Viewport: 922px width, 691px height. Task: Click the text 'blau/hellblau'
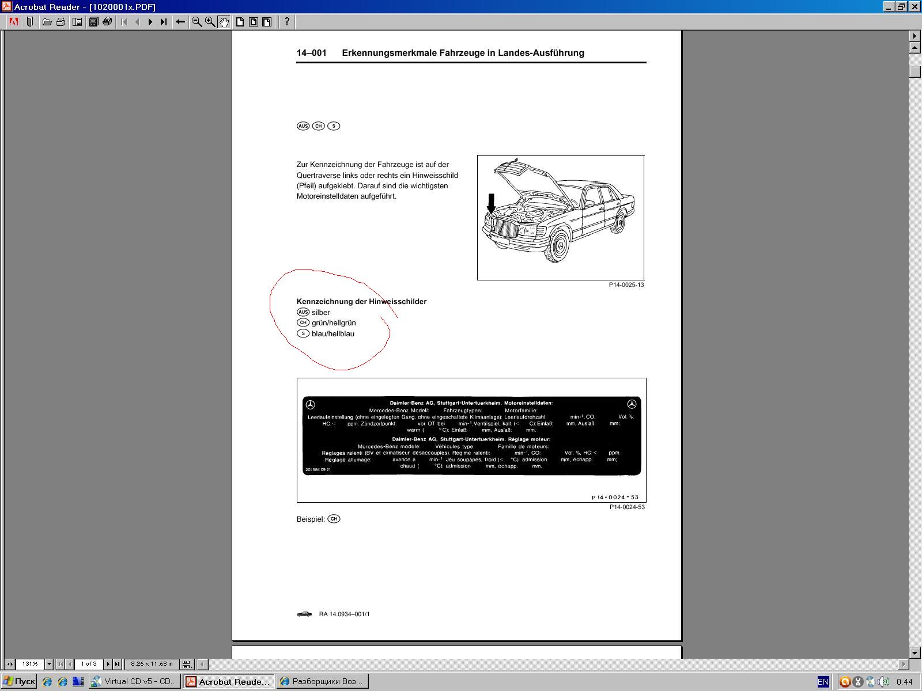[x=333, y=333]
